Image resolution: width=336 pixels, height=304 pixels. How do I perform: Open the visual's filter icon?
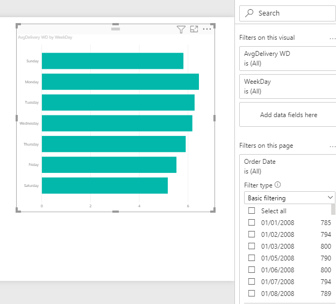pos(181,30)
